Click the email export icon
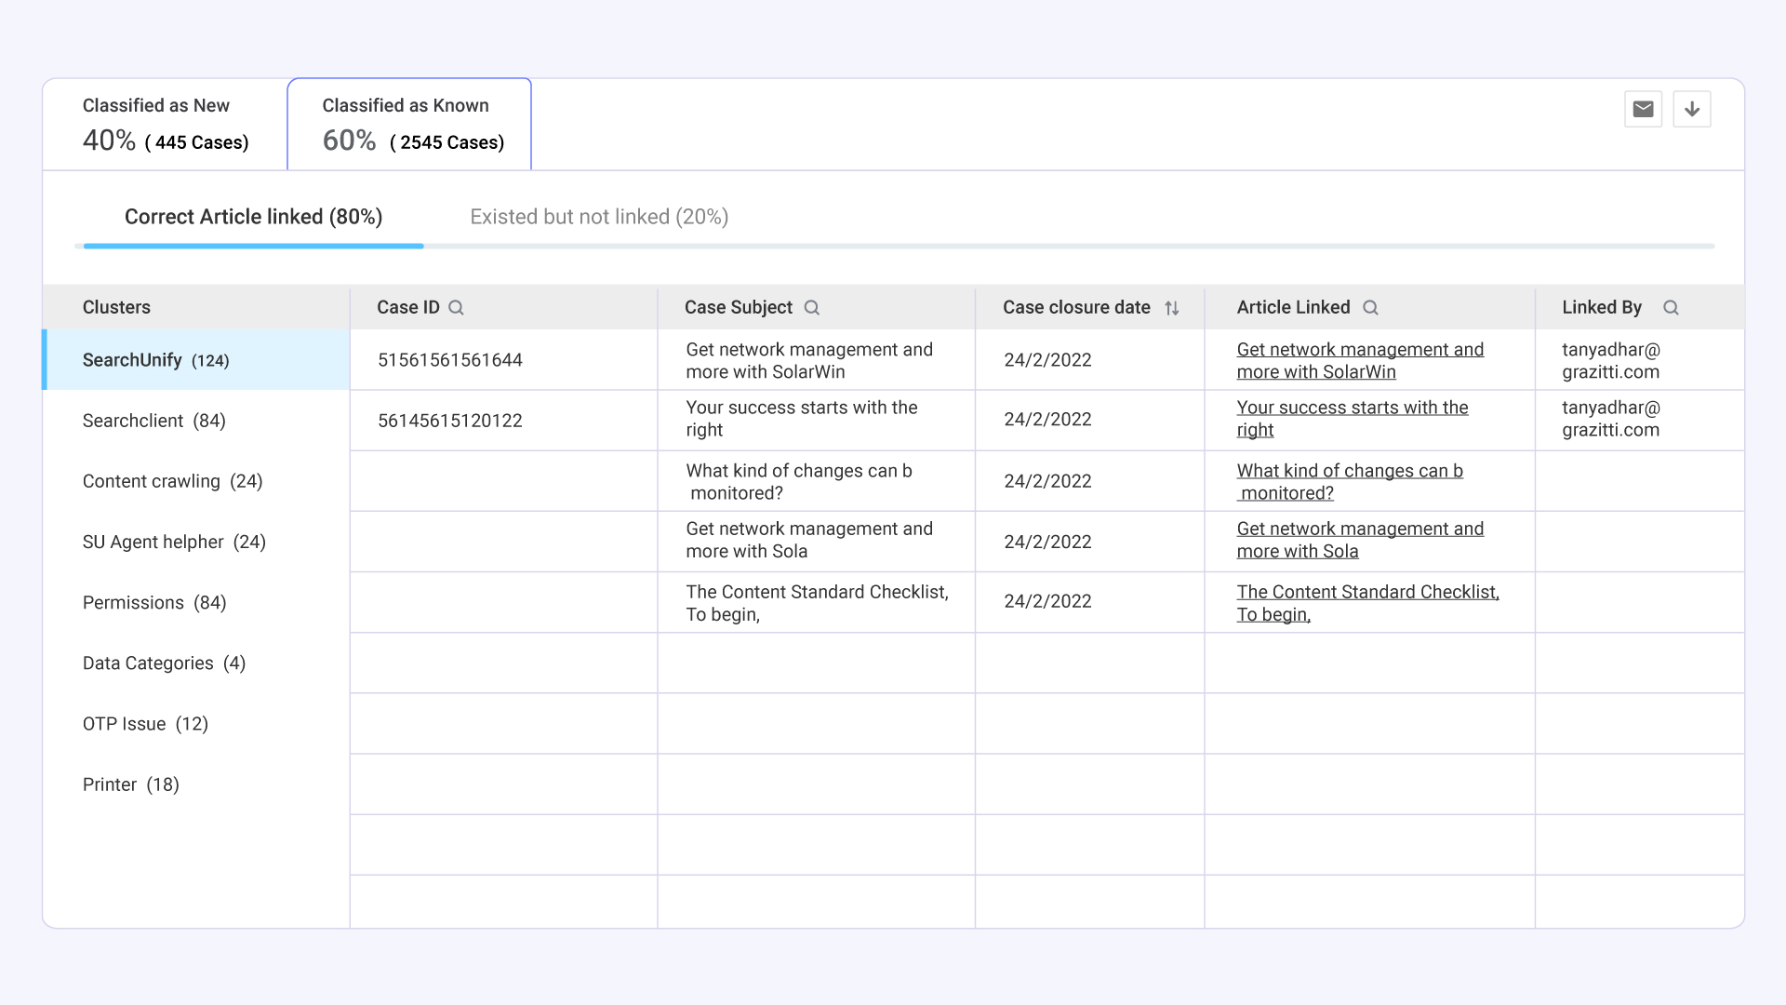Image resolution: width=1786 pixels, height=1005 pixels. (x=1644, y=109)
